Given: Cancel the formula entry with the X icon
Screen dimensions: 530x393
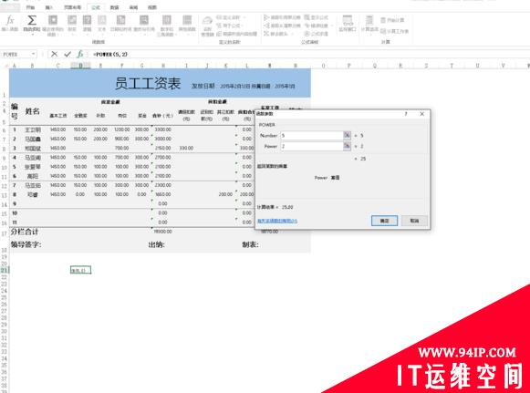Looking at the screenshot, I should coord(54,54).
